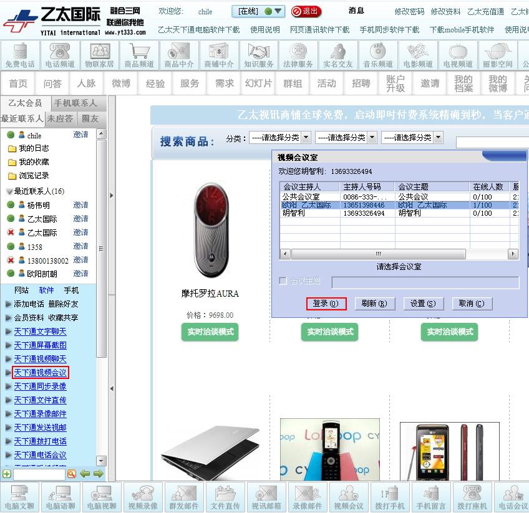This screenshot has height=513, width=529.
Task: Click the green forward arrow icon
Action: click(99, 474)
